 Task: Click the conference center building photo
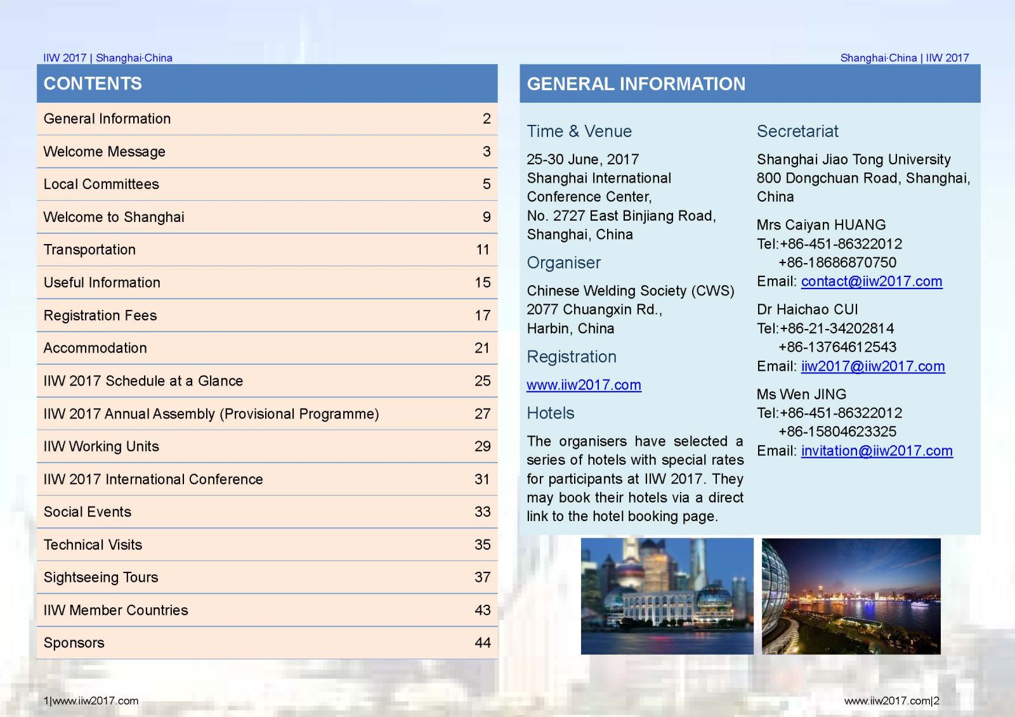tap(667, 596)
